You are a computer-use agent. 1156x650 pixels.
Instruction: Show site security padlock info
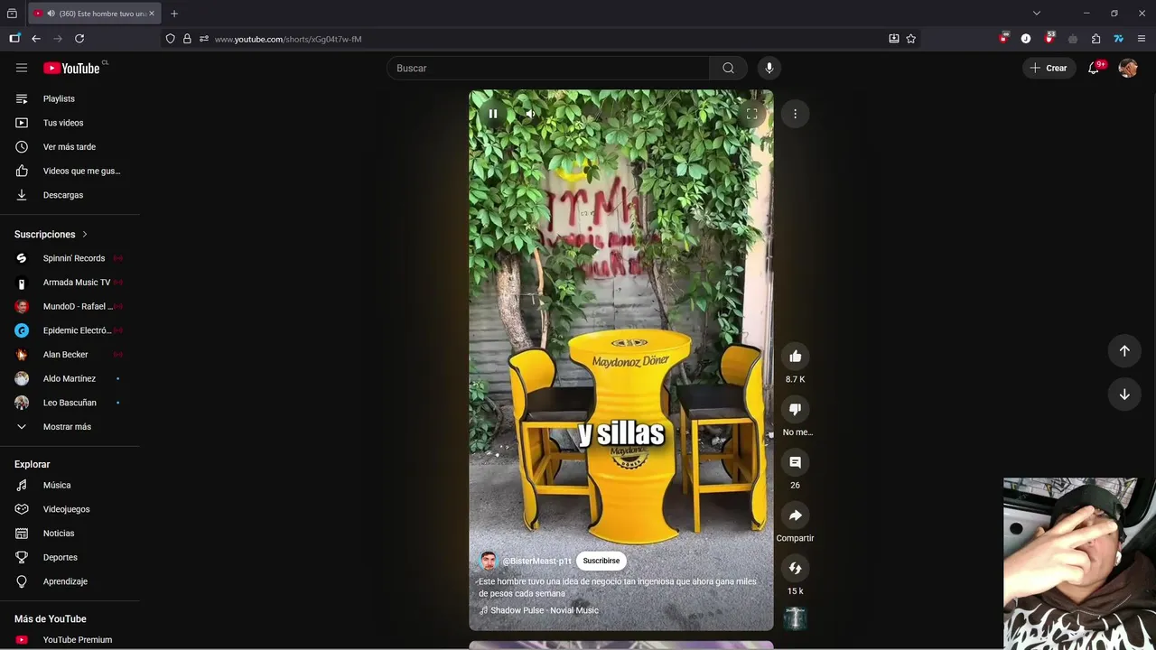click(x=187, y=39)
